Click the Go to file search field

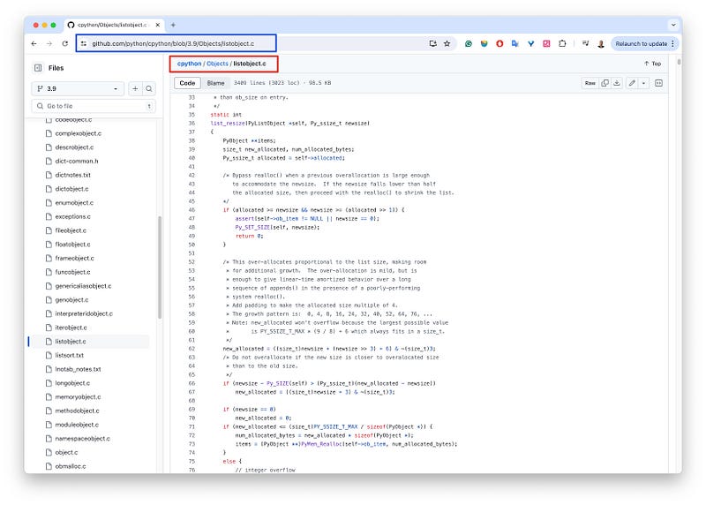[88, 105]
